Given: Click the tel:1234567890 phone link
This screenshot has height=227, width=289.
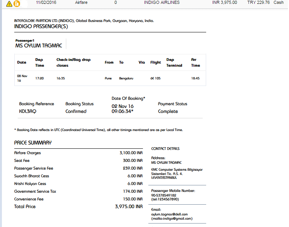Looking at the screenshot, I should tap(165, 199).
